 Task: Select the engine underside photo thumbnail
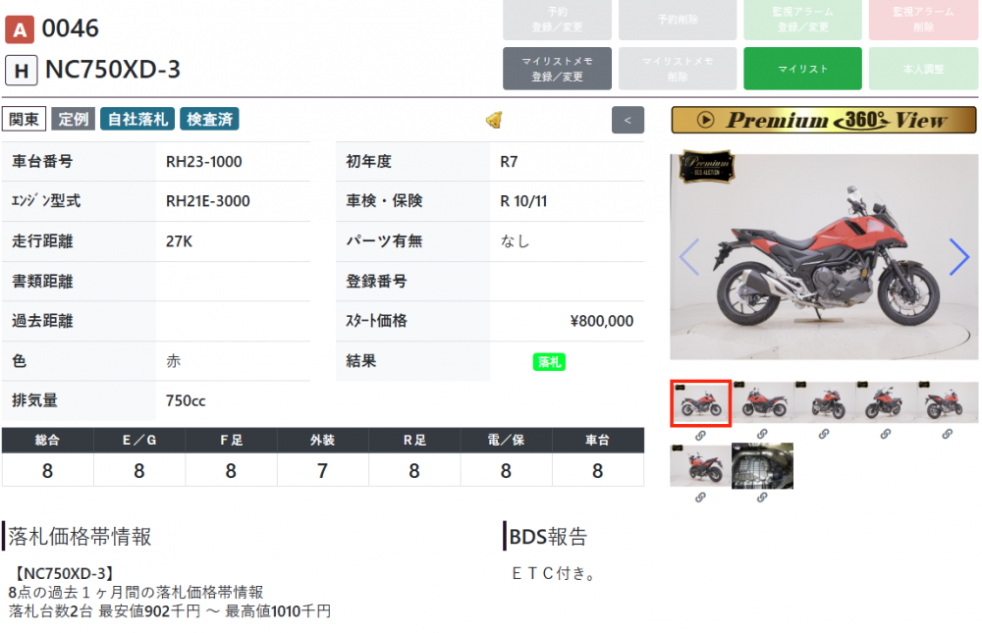[x=762, y=466]
